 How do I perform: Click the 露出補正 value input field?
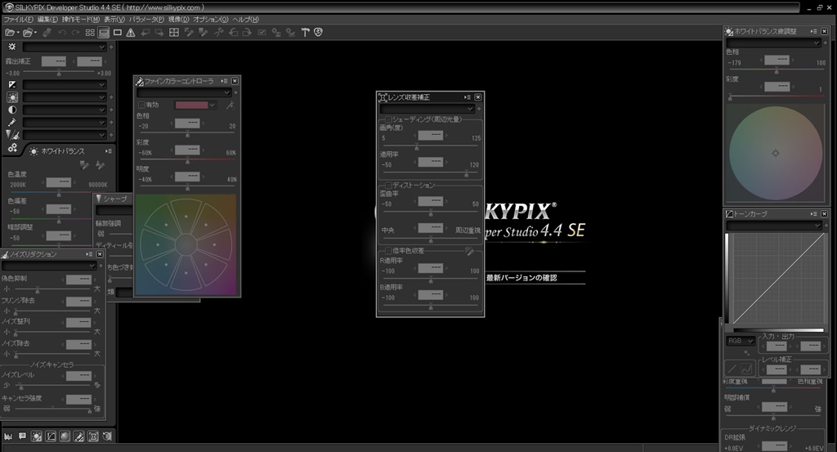(53, 61)
